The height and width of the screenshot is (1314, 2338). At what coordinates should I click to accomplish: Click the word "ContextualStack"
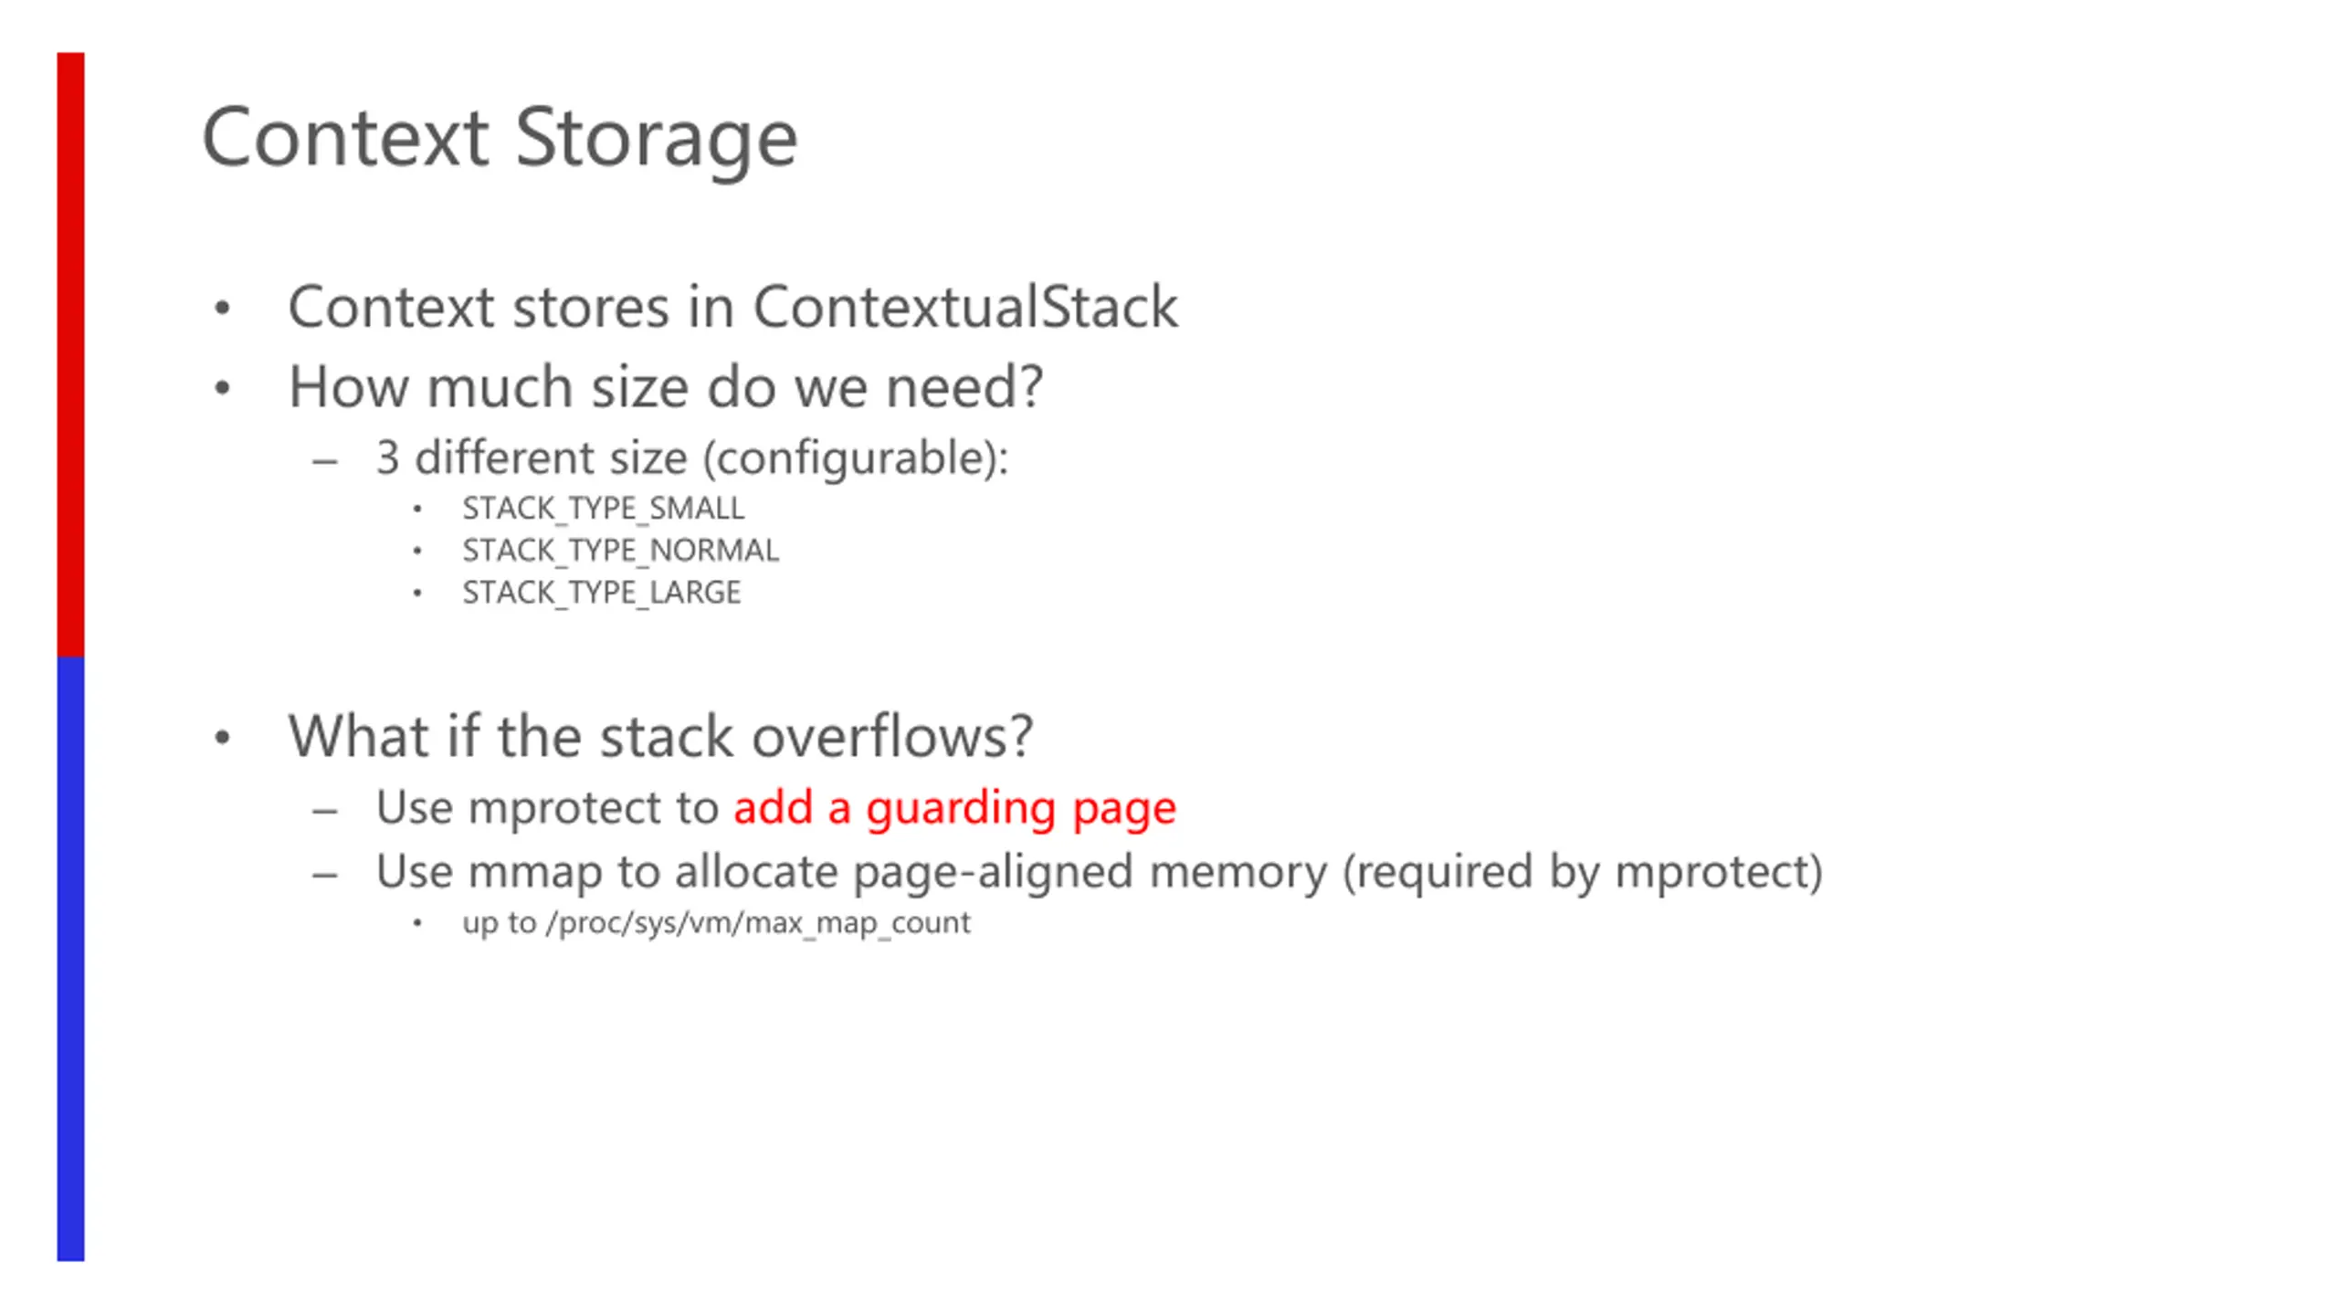[964, 307]
